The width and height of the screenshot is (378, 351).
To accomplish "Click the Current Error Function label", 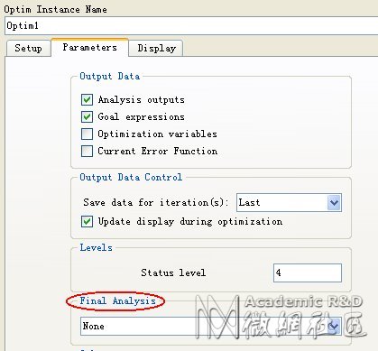I will 158,151.
